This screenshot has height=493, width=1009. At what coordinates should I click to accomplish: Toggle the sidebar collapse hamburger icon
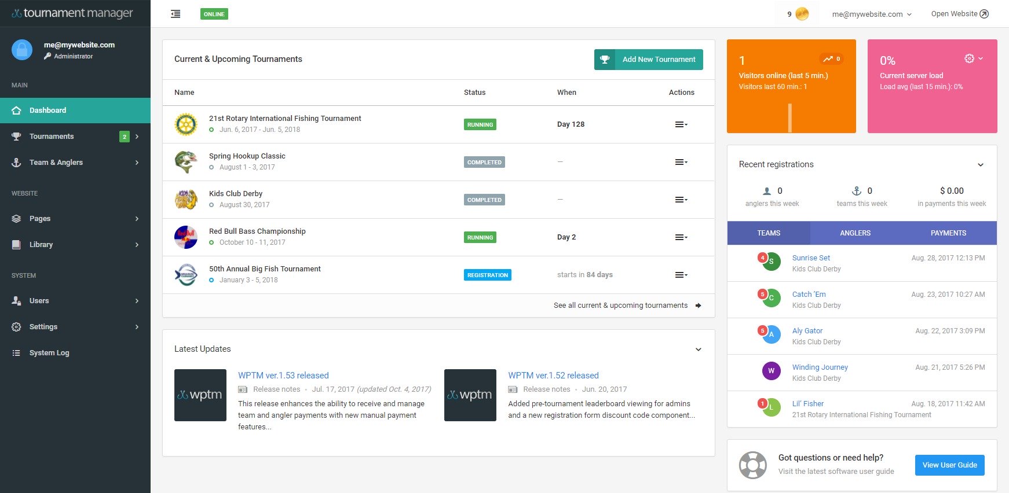176,14
